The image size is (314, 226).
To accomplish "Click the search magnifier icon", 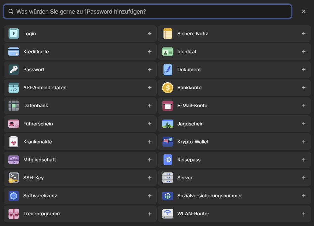I will pyautogui.click(x=11, y=12).
